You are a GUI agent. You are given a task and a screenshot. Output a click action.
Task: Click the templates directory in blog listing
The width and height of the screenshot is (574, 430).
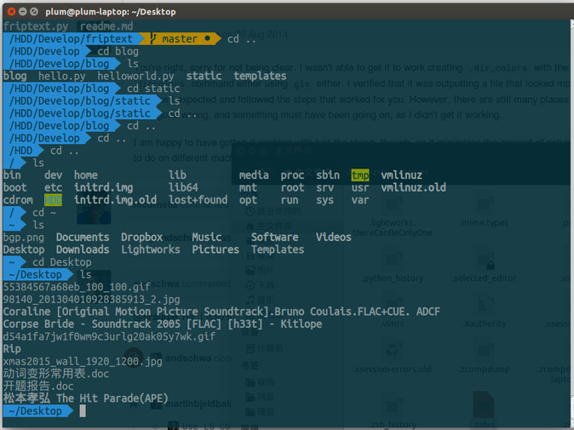262,76
